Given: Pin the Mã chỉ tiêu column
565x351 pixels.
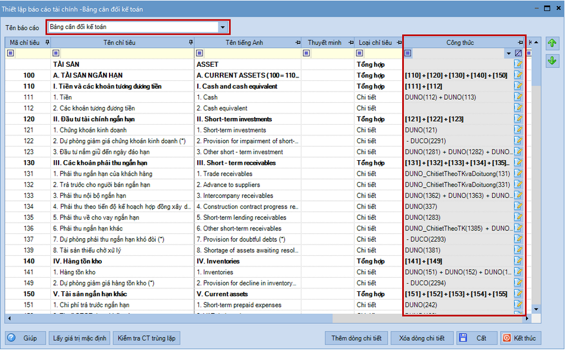Looking at the screenshot, I should [x=47, y=43].
